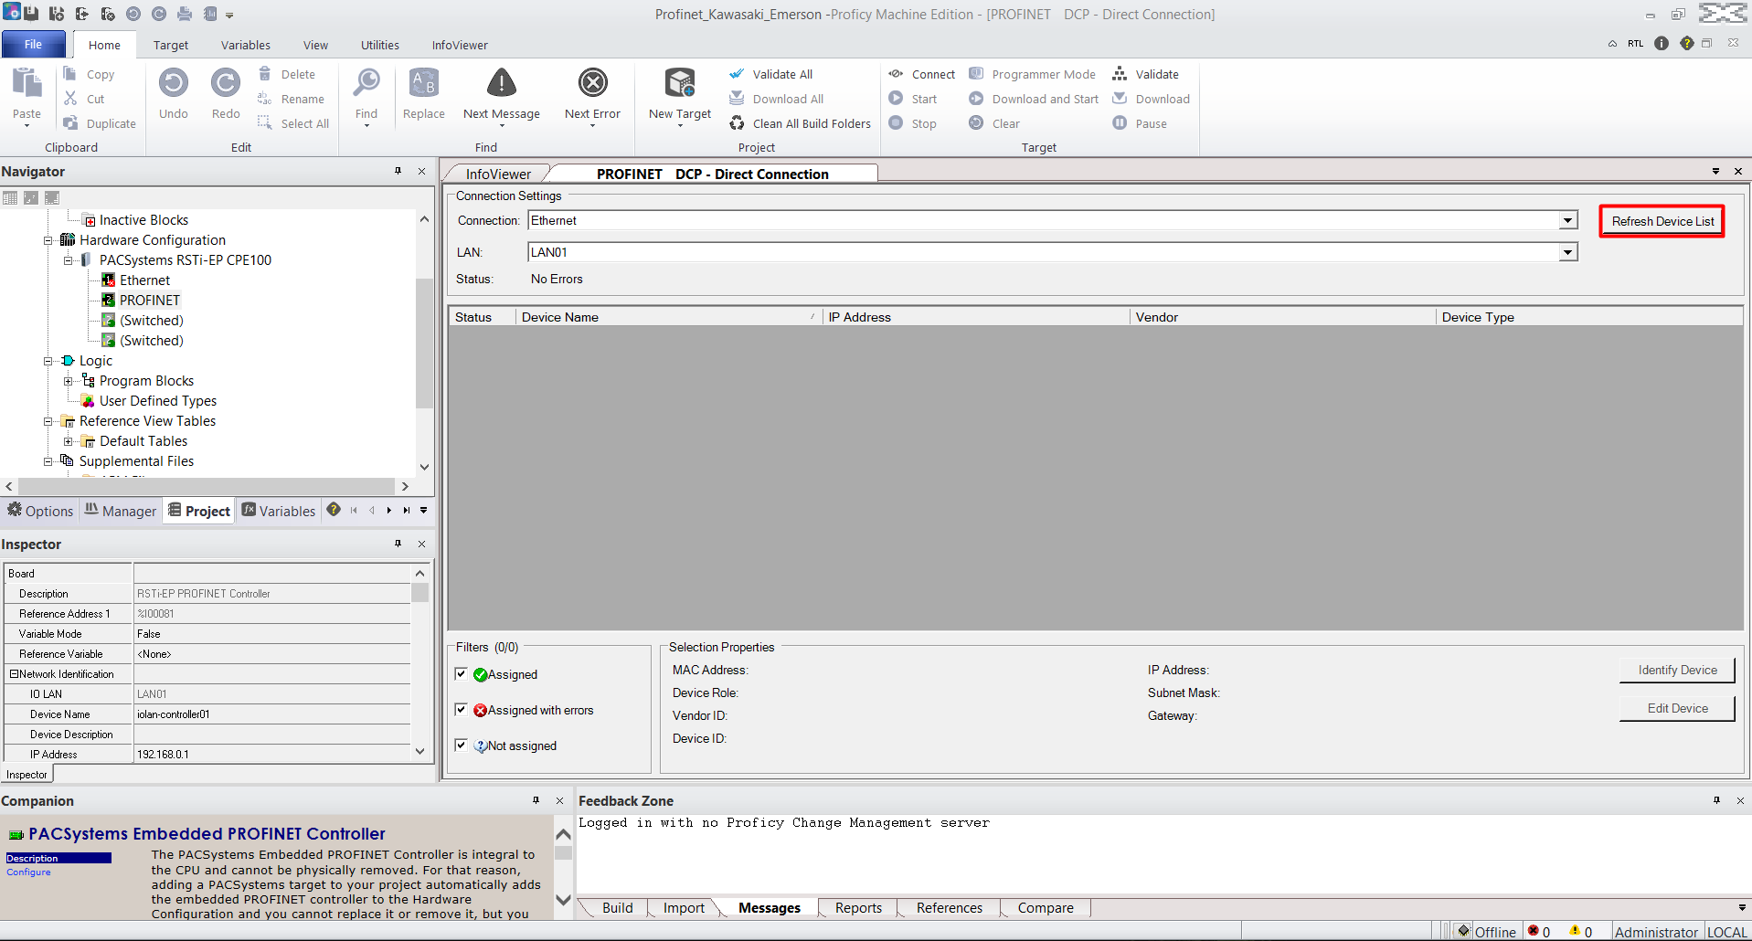The height and width of the screenshot is (941, 1752).
Task: Sort by Device Name column header
Action: pyautogui.click(x=667, y=317)
